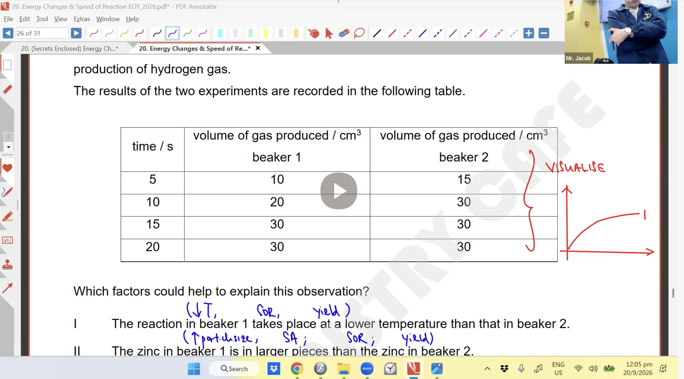Choose the dashed green line tool

tap(468, 33)
